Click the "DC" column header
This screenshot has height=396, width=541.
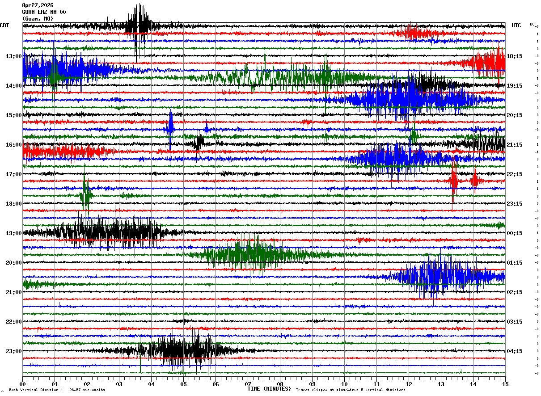pos(532,24)
